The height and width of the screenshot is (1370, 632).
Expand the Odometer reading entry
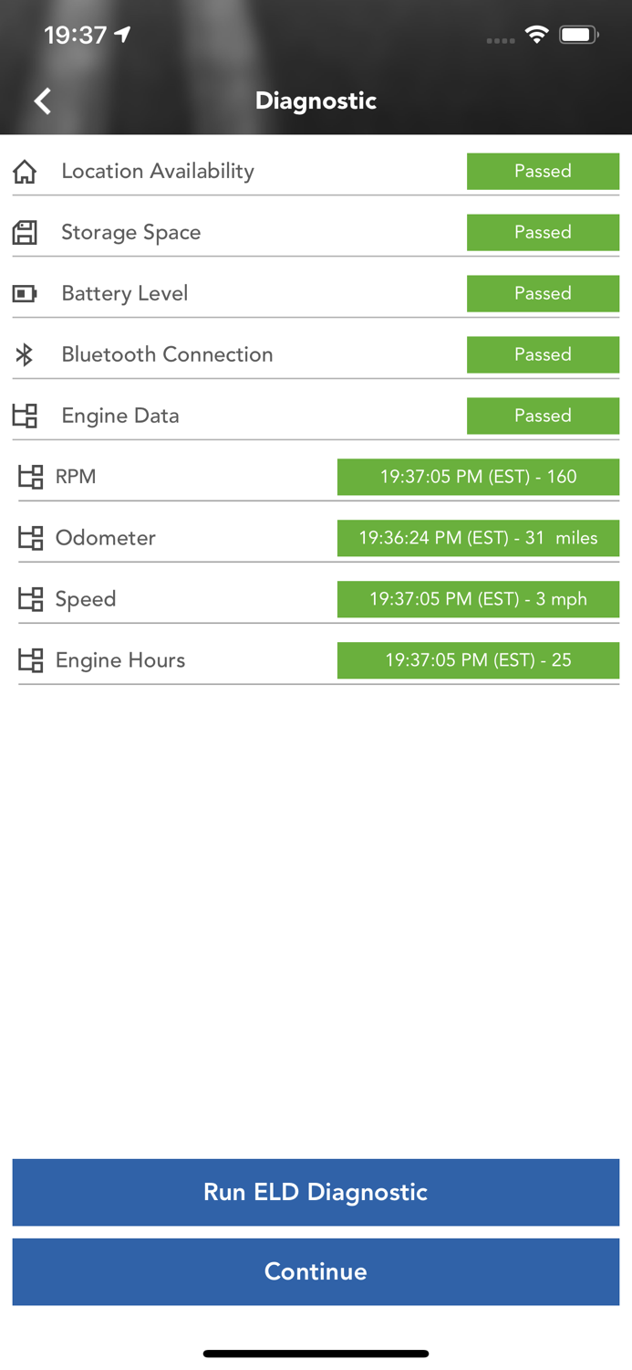click(478, 538)
